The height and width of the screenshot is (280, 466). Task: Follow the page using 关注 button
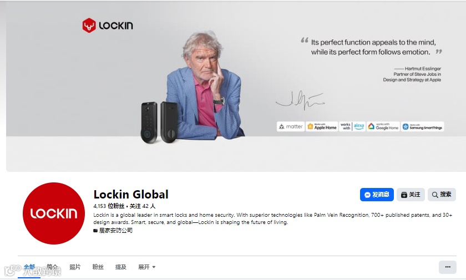pos(411,195)
